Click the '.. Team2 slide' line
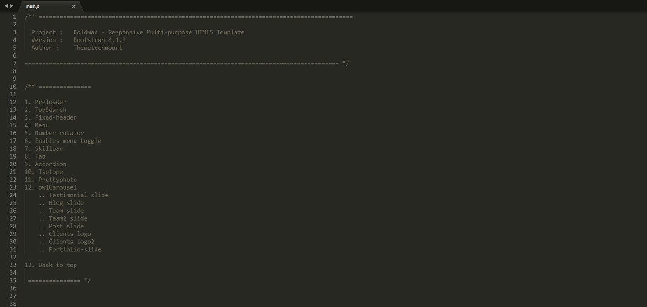This screenshot has width=647, height=307. tap(63, 218)
